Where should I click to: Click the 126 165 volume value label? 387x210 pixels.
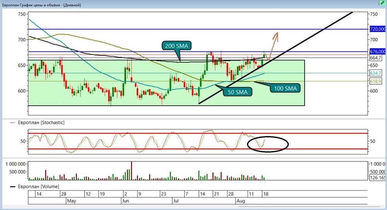coord(377,178)
